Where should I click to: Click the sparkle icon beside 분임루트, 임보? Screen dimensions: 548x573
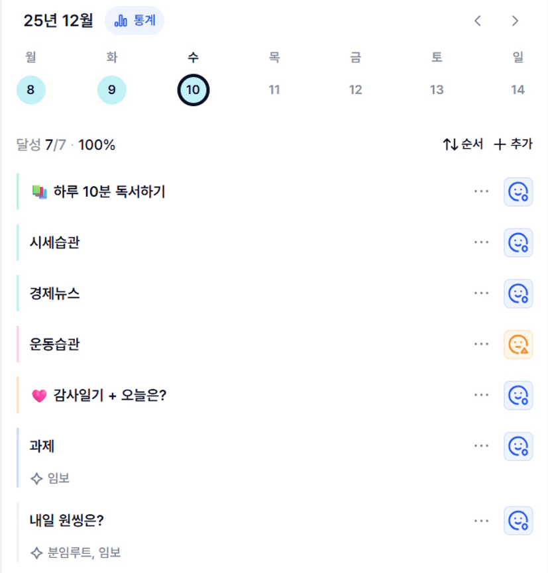point(37,552)
